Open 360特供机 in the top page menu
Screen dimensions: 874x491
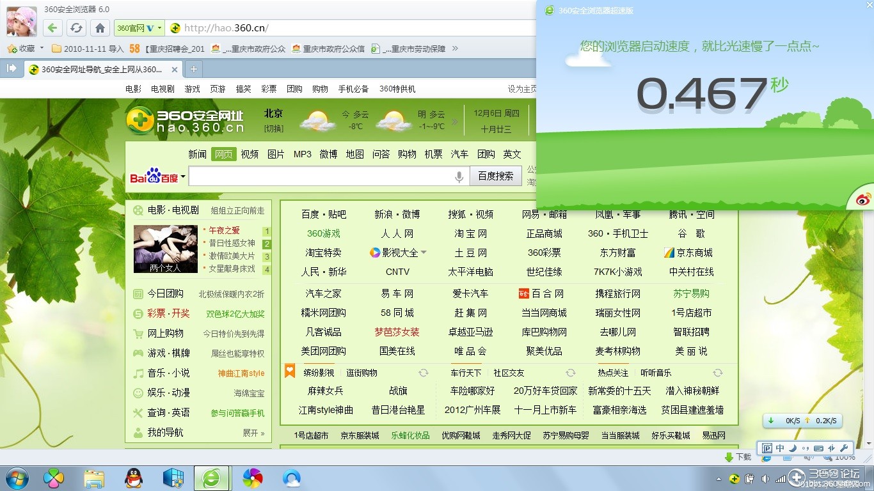[x=397, y=89]
